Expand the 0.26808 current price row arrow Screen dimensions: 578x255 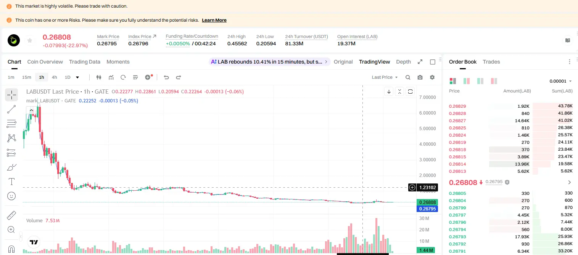(570, 182)
